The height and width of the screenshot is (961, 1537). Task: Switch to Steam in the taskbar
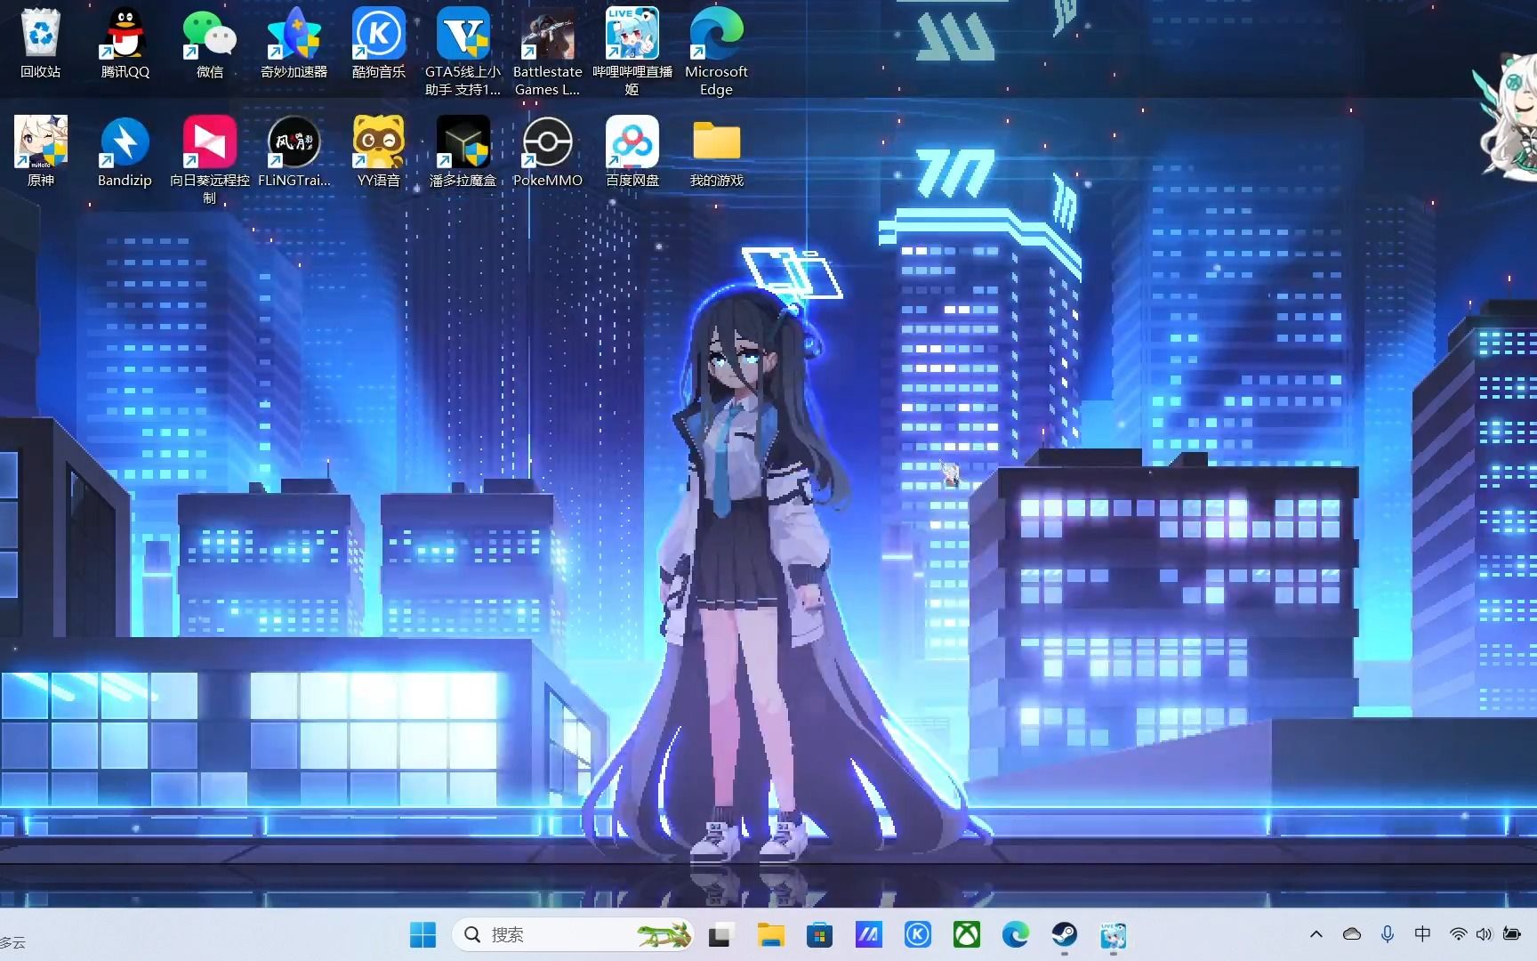pos(1065,934)
